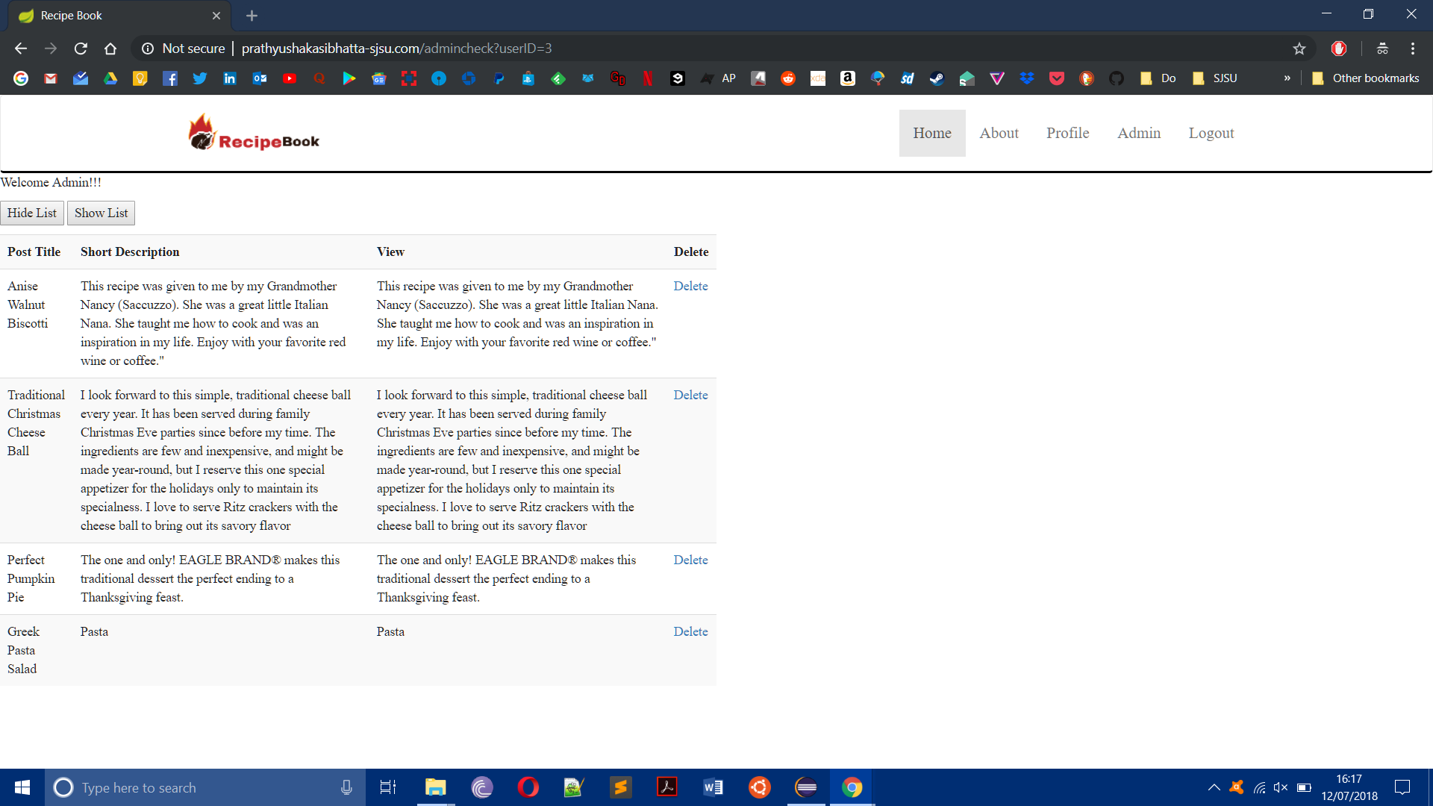Open the Google Drive bookmark
The height and width of the screenshot is (806, 1433).
(110, 78)
